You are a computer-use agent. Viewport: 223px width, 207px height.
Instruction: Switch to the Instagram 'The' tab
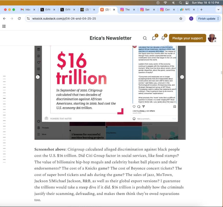coord(125,10)
